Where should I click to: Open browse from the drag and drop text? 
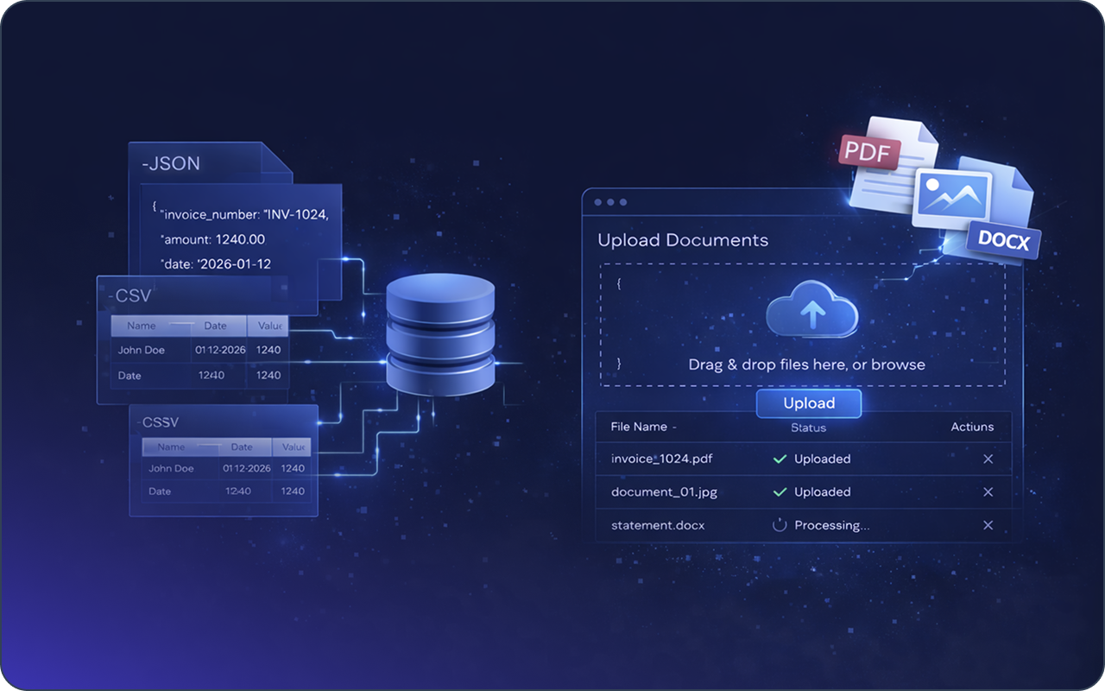tap(896, 364)
